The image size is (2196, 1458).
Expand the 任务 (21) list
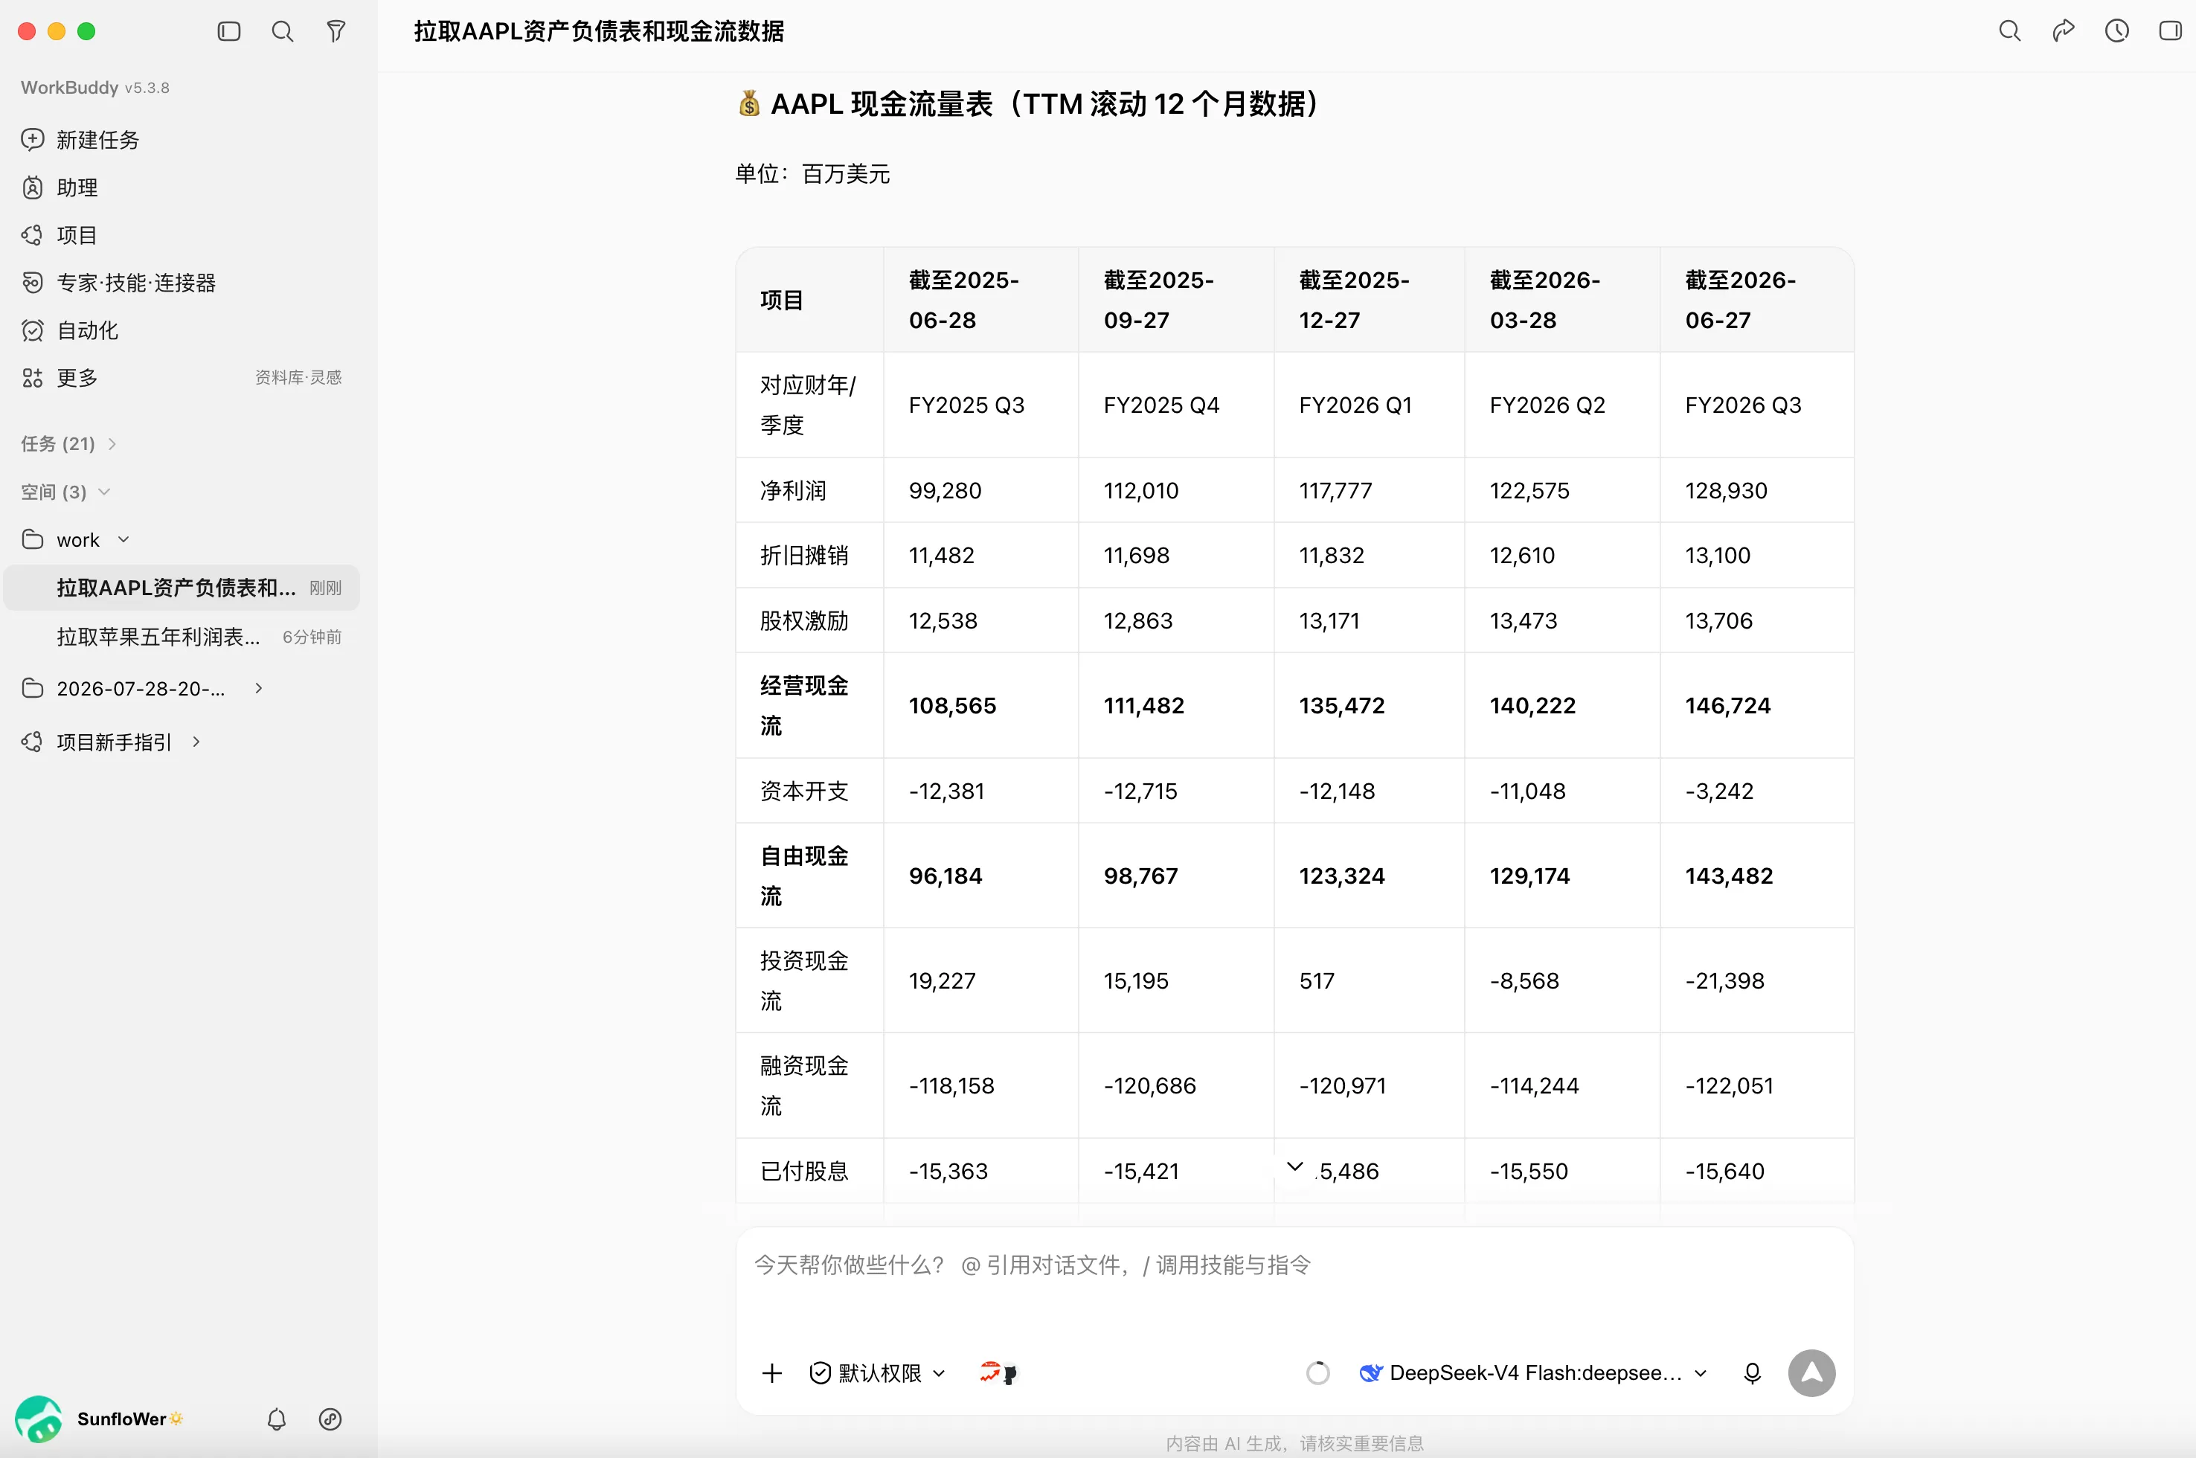click(x=68, y=443)
